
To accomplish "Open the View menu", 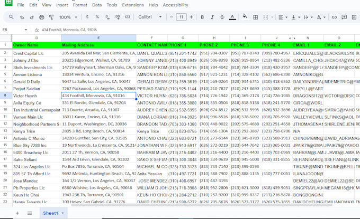I will (x=47, y=5).
